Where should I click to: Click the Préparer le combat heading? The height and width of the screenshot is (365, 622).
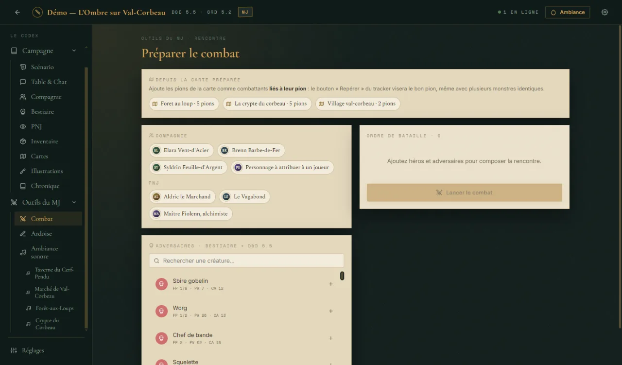[x=190, y=53]
